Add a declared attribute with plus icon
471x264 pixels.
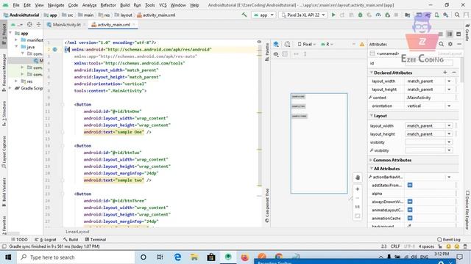pyautogui.click(x=445, y=73)
